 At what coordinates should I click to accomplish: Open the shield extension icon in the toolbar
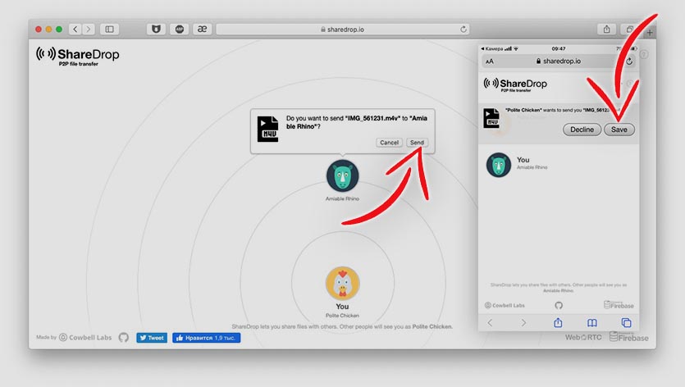pos(156,30)
